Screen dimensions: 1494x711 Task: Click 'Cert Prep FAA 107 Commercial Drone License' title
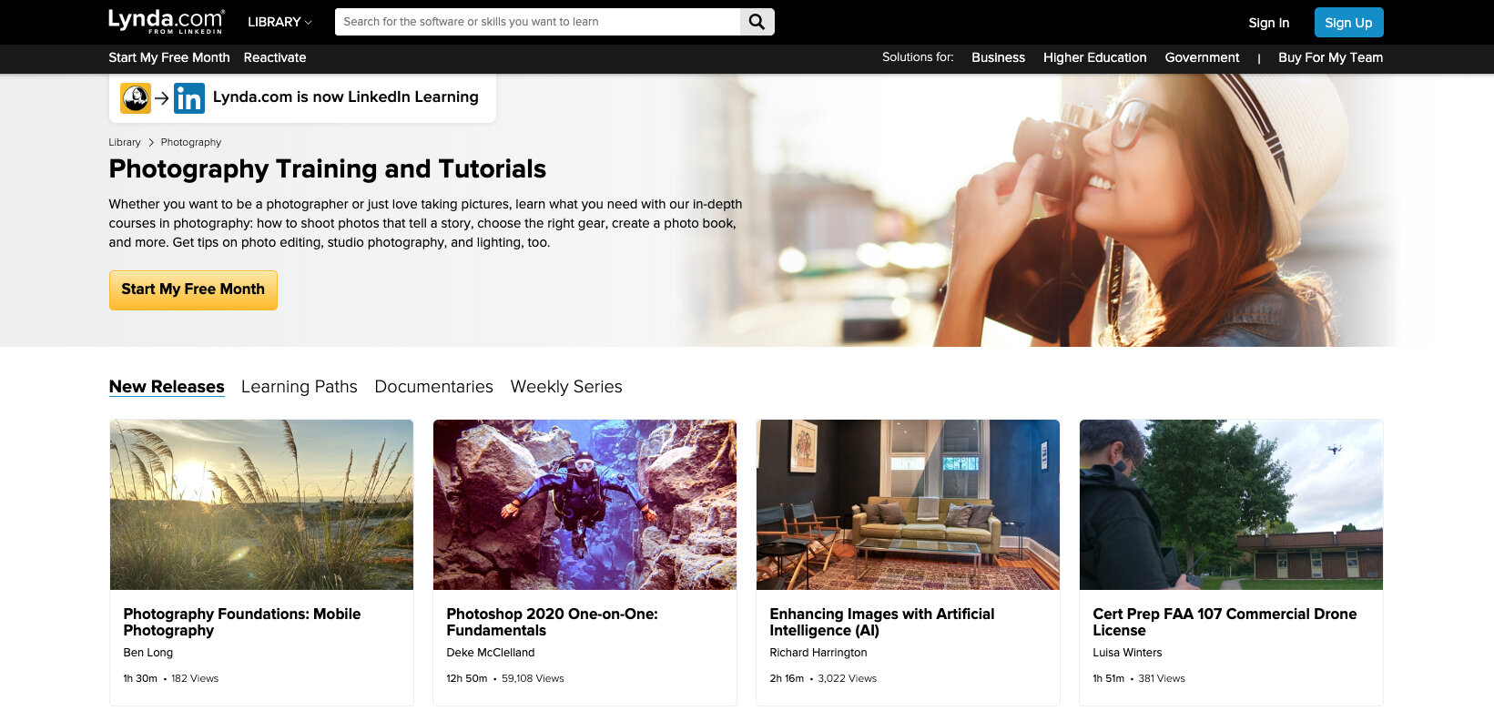pyautogui.click(x=1225, y=622)
